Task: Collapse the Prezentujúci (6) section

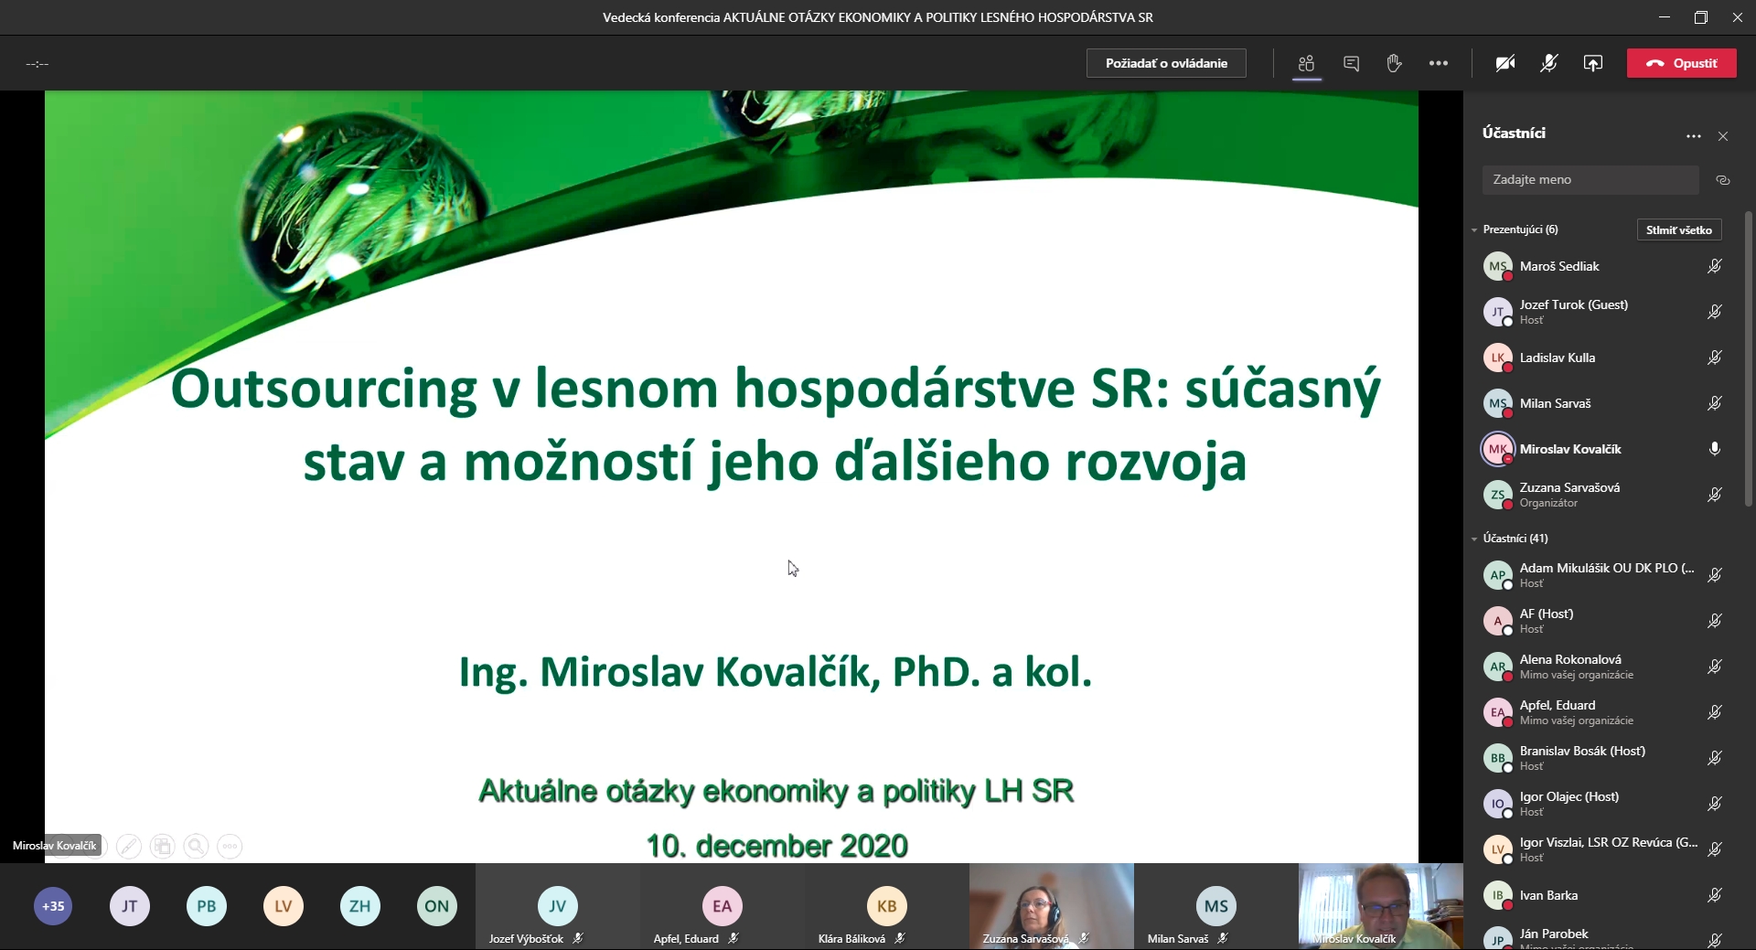Action: click(1474, 230)
